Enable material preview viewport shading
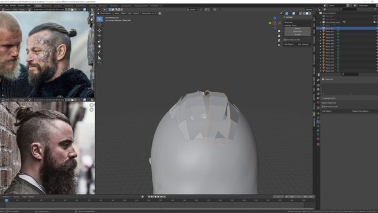Screen dimensions: 378x213 click(310, 13)
